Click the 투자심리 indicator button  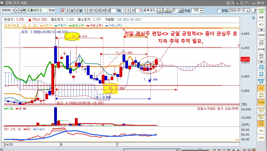coord(261,95)
